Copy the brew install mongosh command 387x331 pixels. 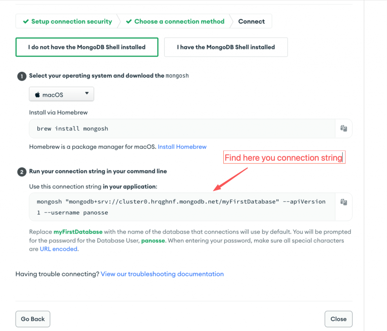(344, 128)
